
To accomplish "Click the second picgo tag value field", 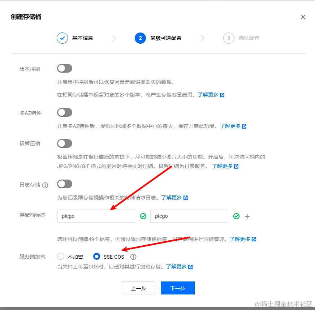I will point(189,216).
